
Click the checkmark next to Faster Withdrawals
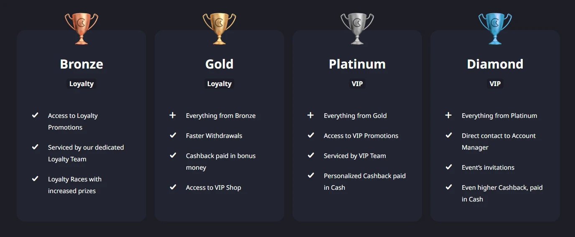[x=173, y=135]
